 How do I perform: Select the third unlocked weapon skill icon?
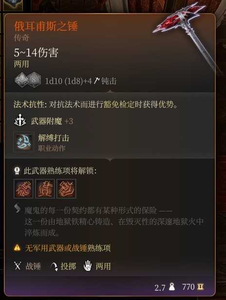pos(66,189)
